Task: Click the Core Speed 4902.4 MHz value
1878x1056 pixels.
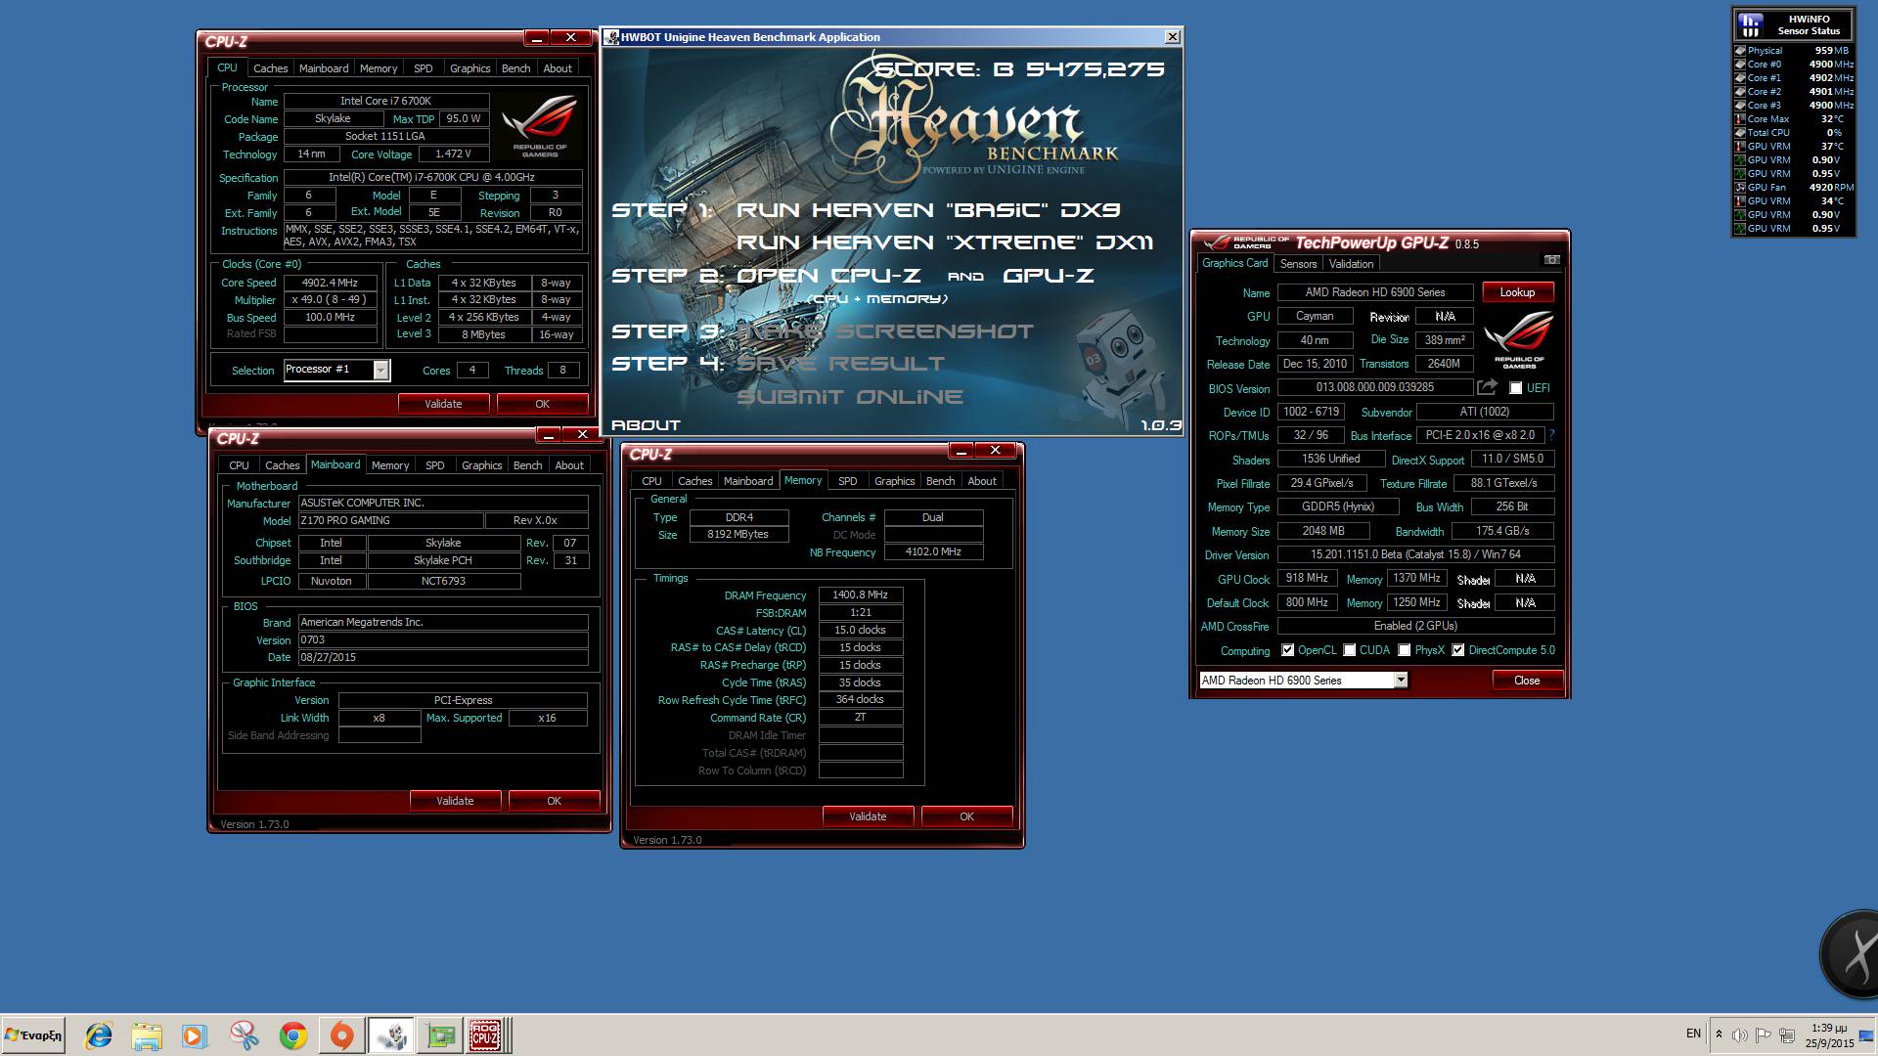Action: pos(330,283)
